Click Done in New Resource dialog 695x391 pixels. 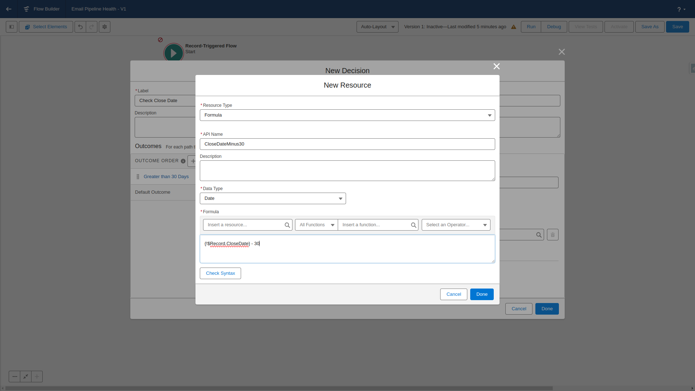(481, 294)
